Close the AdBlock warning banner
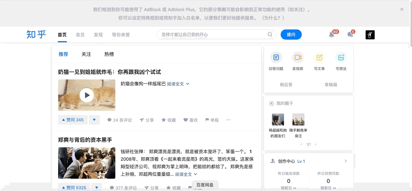Screen dimensions: 412x191 click(x=402, y=9)
